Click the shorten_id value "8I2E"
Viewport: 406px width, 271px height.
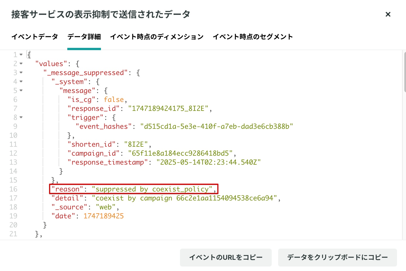pos(136,144)
